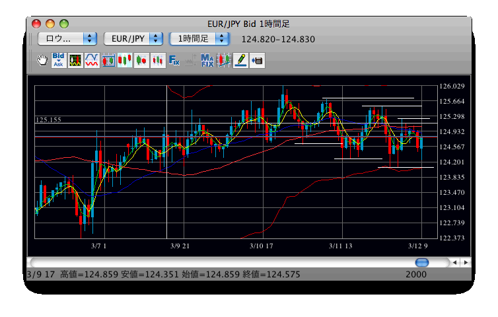The image size is (498, 317).
Task: Click the 123.835 price axis label
Action: click(x=452, y=177)
